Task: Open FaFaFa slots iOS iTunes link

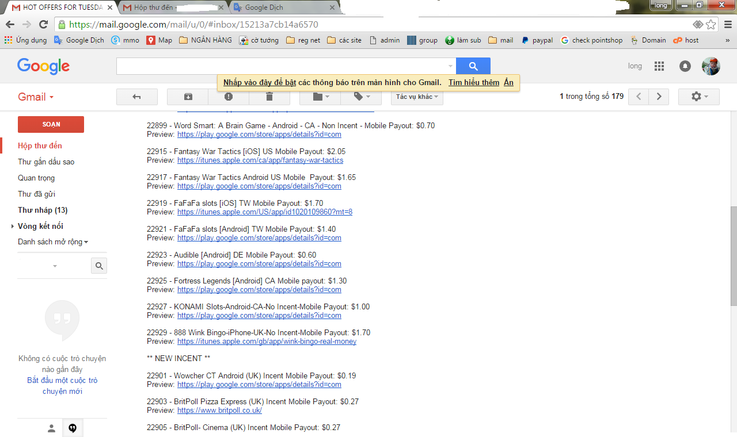Action: pyautogui.click(x=265, y=212)
